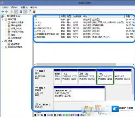135x117 pixels.
Task: Click the horizontal scrollbar thumb in volume list
Action: coord(76,64)
